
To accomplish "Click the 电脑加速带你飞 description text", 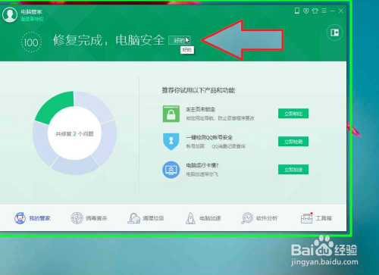I will 202,174.
